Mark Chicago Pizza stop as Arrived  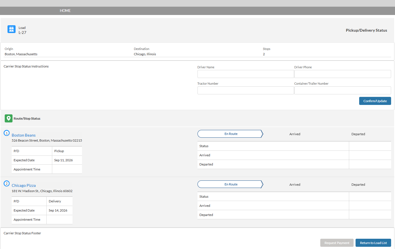295,185
